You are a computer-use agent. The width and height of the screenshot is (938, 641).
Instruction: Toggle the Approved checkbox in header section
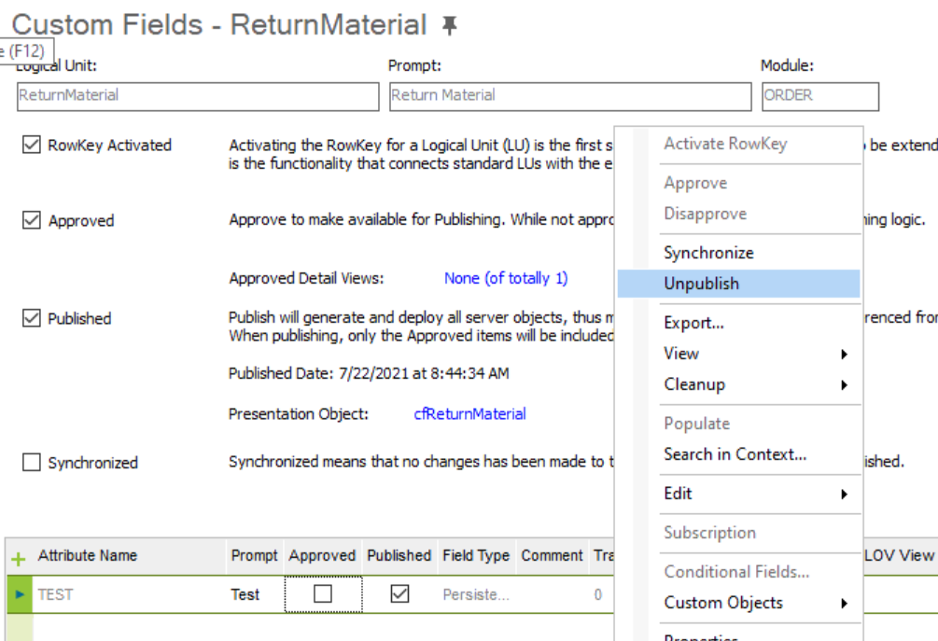[31, 220]
